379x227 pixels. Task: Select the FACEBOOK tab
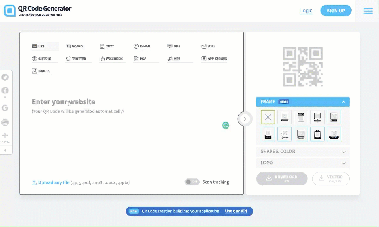[112, 59]
